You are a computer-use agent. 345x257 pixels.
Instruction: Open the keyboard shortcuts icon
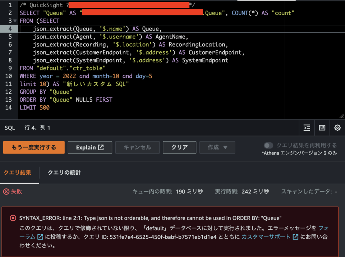321,128
